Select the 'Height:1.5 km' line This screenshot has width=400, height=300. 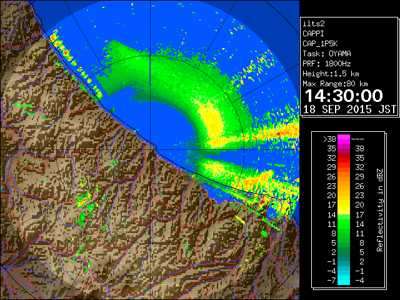331,74
